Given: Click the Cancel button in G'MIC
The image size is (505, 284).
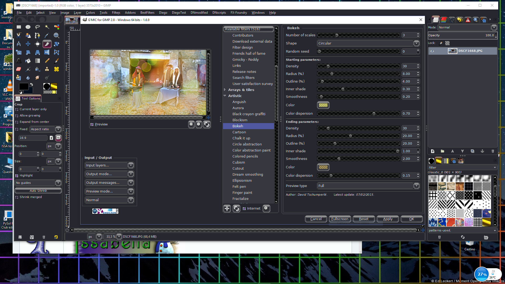Looking at the screenshot, I should [x=316, y=219].
